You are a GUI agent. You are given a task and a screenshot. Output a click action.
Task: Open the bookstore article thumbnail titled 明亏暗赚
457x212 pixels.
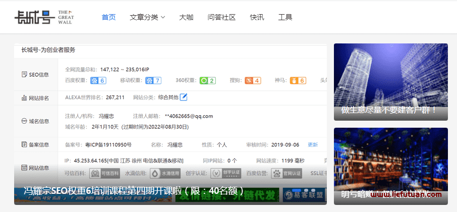tap(390, 166)
